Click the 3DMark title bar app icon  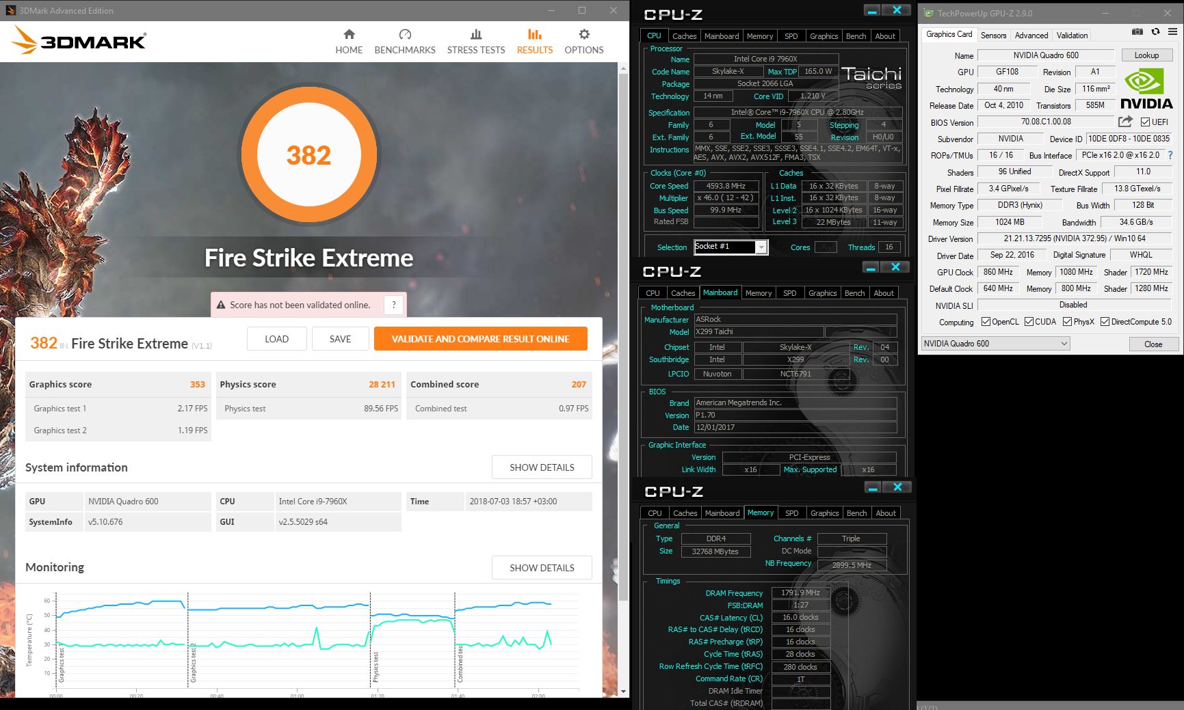10,10
